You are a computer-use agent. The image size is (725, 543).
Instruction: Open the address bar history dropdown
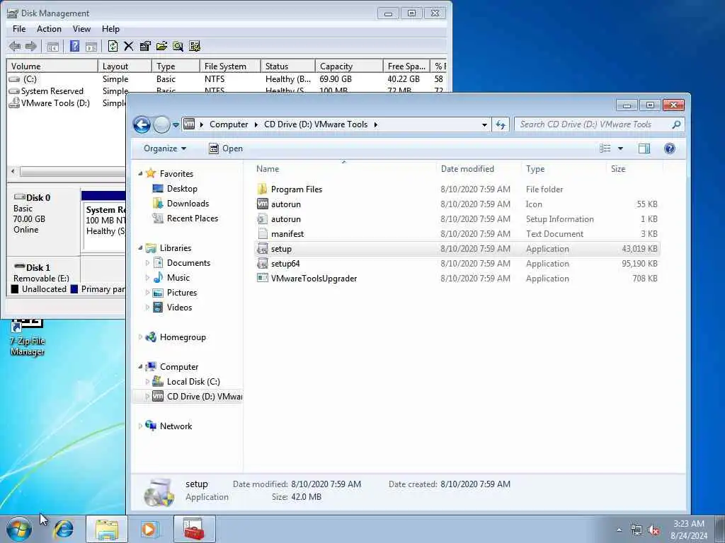click(484, 124)
